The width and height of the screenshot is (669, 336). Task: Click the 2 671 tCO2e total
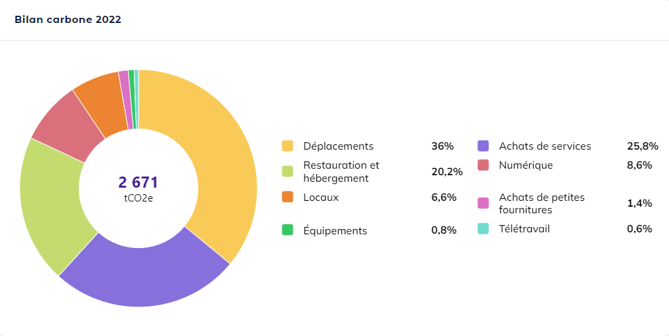(x=139, y=188)
